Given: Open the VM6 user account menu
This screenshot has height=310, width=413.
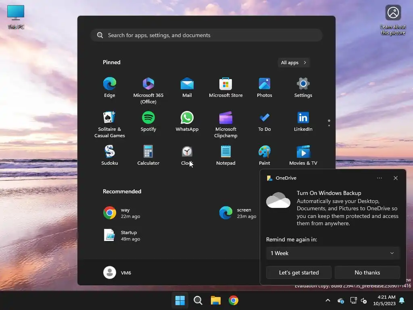Looking at the screenshot, I should pyautogui.click(x=117, y=272).
